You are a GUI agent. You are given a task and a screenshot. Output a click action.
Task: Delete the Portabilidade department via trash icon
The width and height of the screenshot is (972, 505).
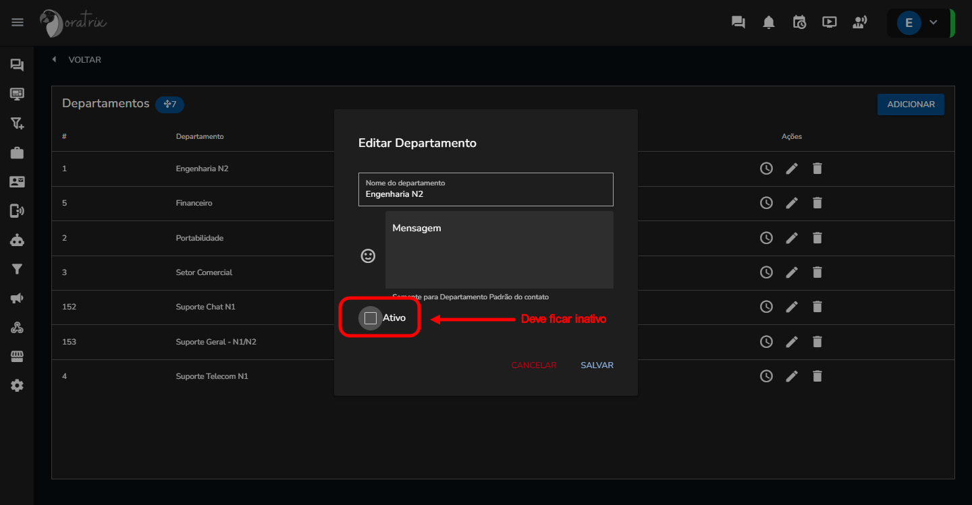click(817, 238)
